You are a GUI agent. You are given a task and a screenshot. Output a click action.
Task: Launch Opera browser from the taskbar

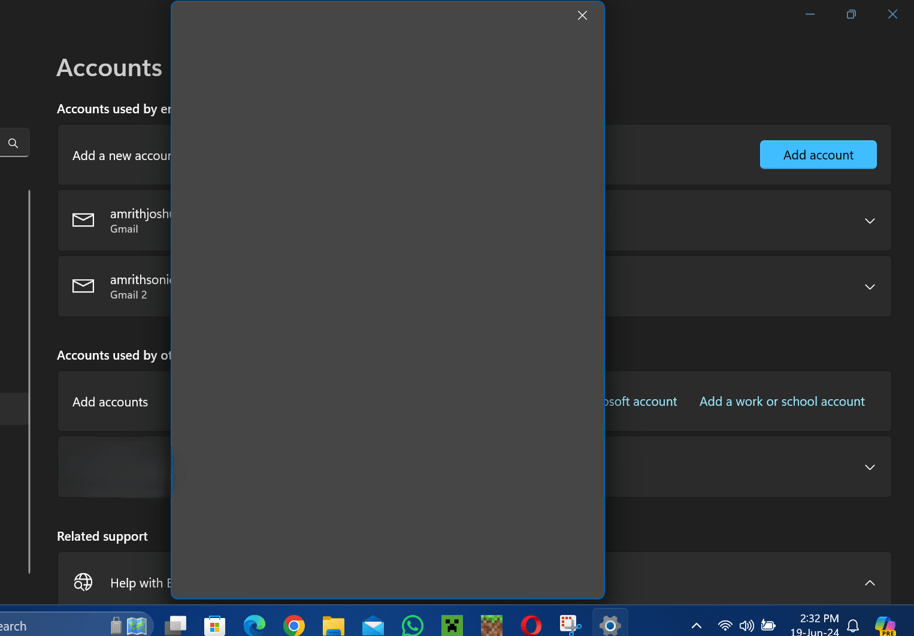(x=531, y=625)
